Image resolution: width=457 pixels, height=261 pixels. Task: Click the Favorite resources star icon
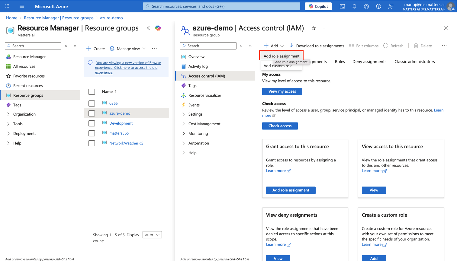pyautogui.click(x=8, y=76)
